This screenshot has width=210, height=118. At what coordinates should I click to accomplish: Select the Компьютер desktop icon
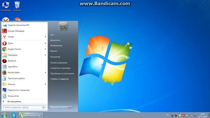point(6,6)
